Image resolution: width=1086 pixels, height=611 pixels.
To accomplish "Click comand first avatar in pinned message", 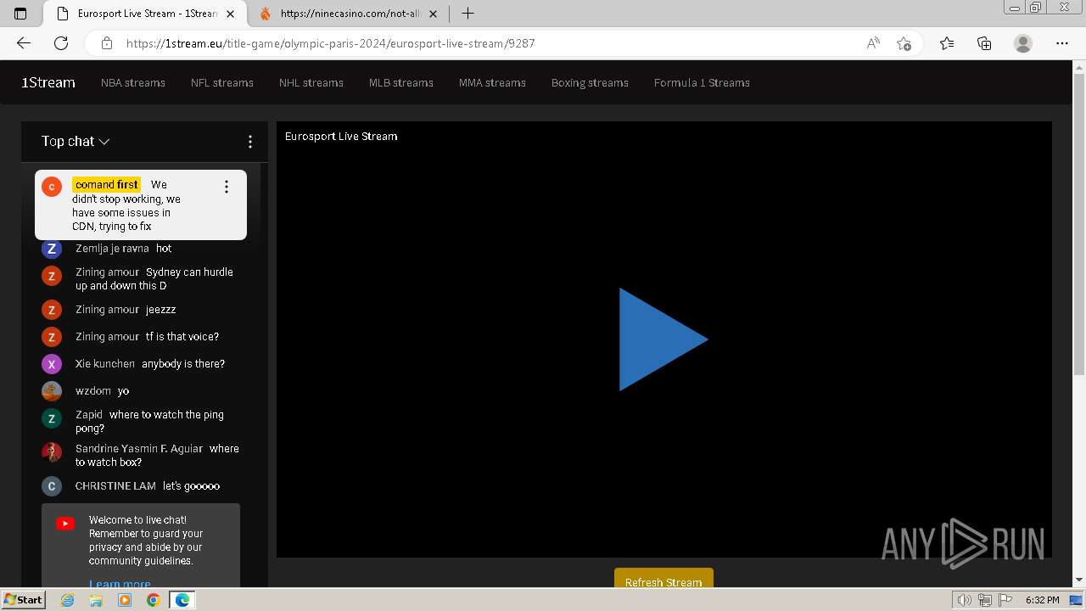I will 52,187.
